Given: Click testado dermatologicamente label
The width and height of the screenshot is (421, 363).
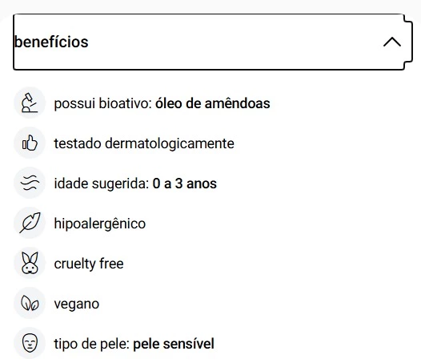Looking at the screenshot, I should click(144, 144).
